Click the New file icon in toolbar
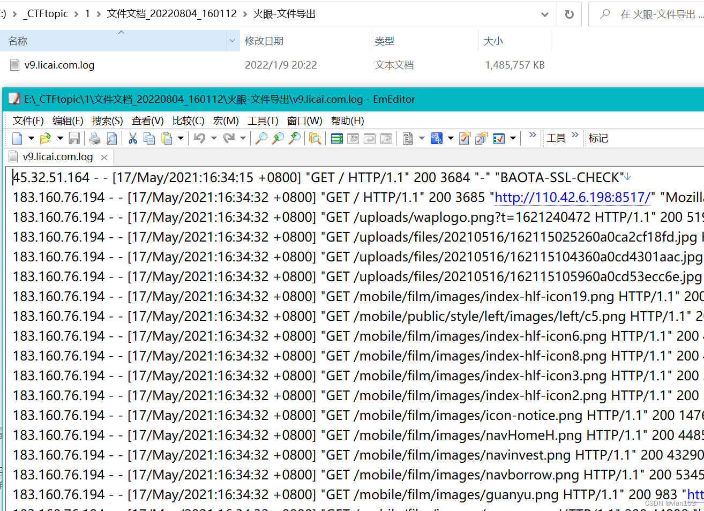The width and height of the screenshot is (704, 511). 17,139
